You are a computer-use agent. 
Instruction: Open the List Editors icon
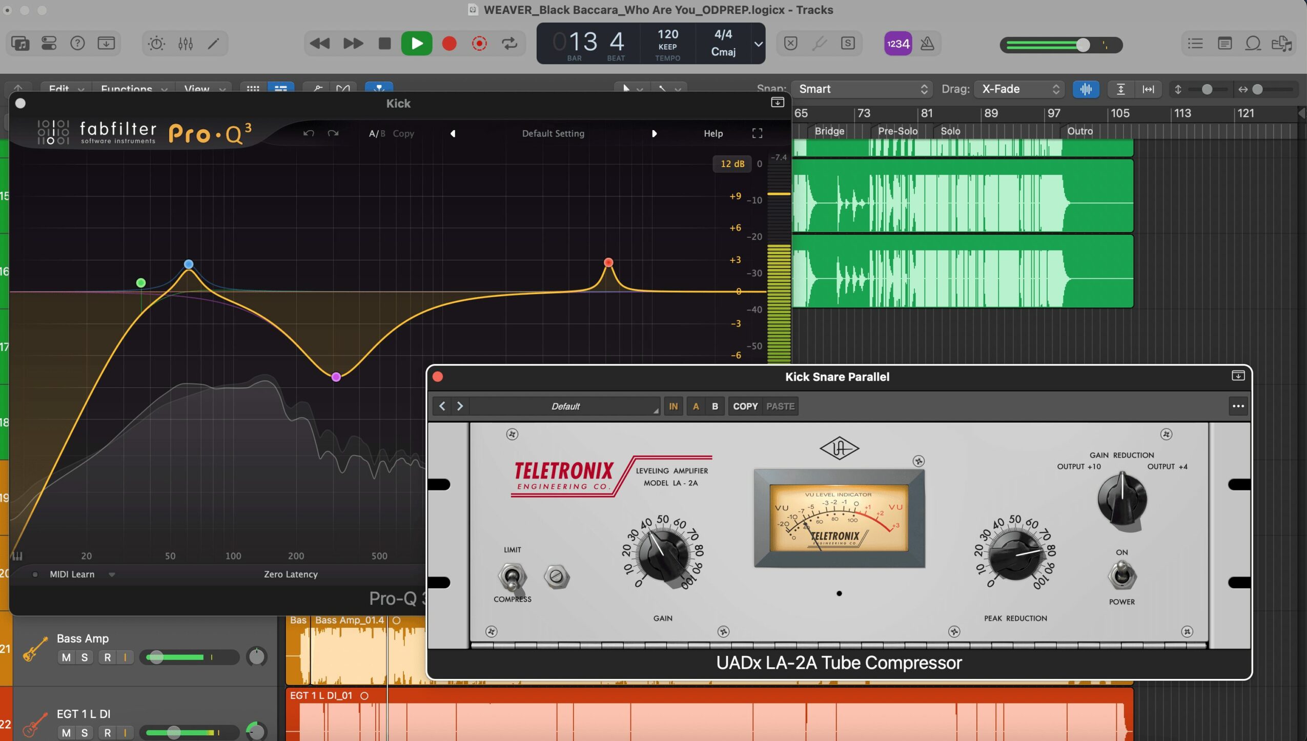coord(1195,44)
